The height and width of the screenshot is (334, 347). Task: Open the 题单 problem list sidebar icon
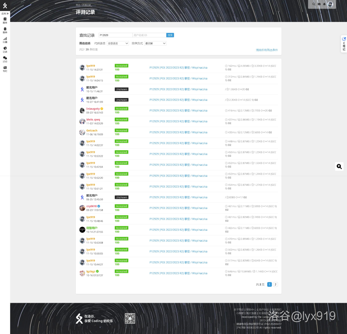(5, 30)
